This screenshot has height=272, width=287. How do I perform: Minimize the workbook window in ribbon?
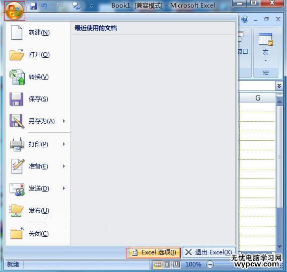(255, 20)
